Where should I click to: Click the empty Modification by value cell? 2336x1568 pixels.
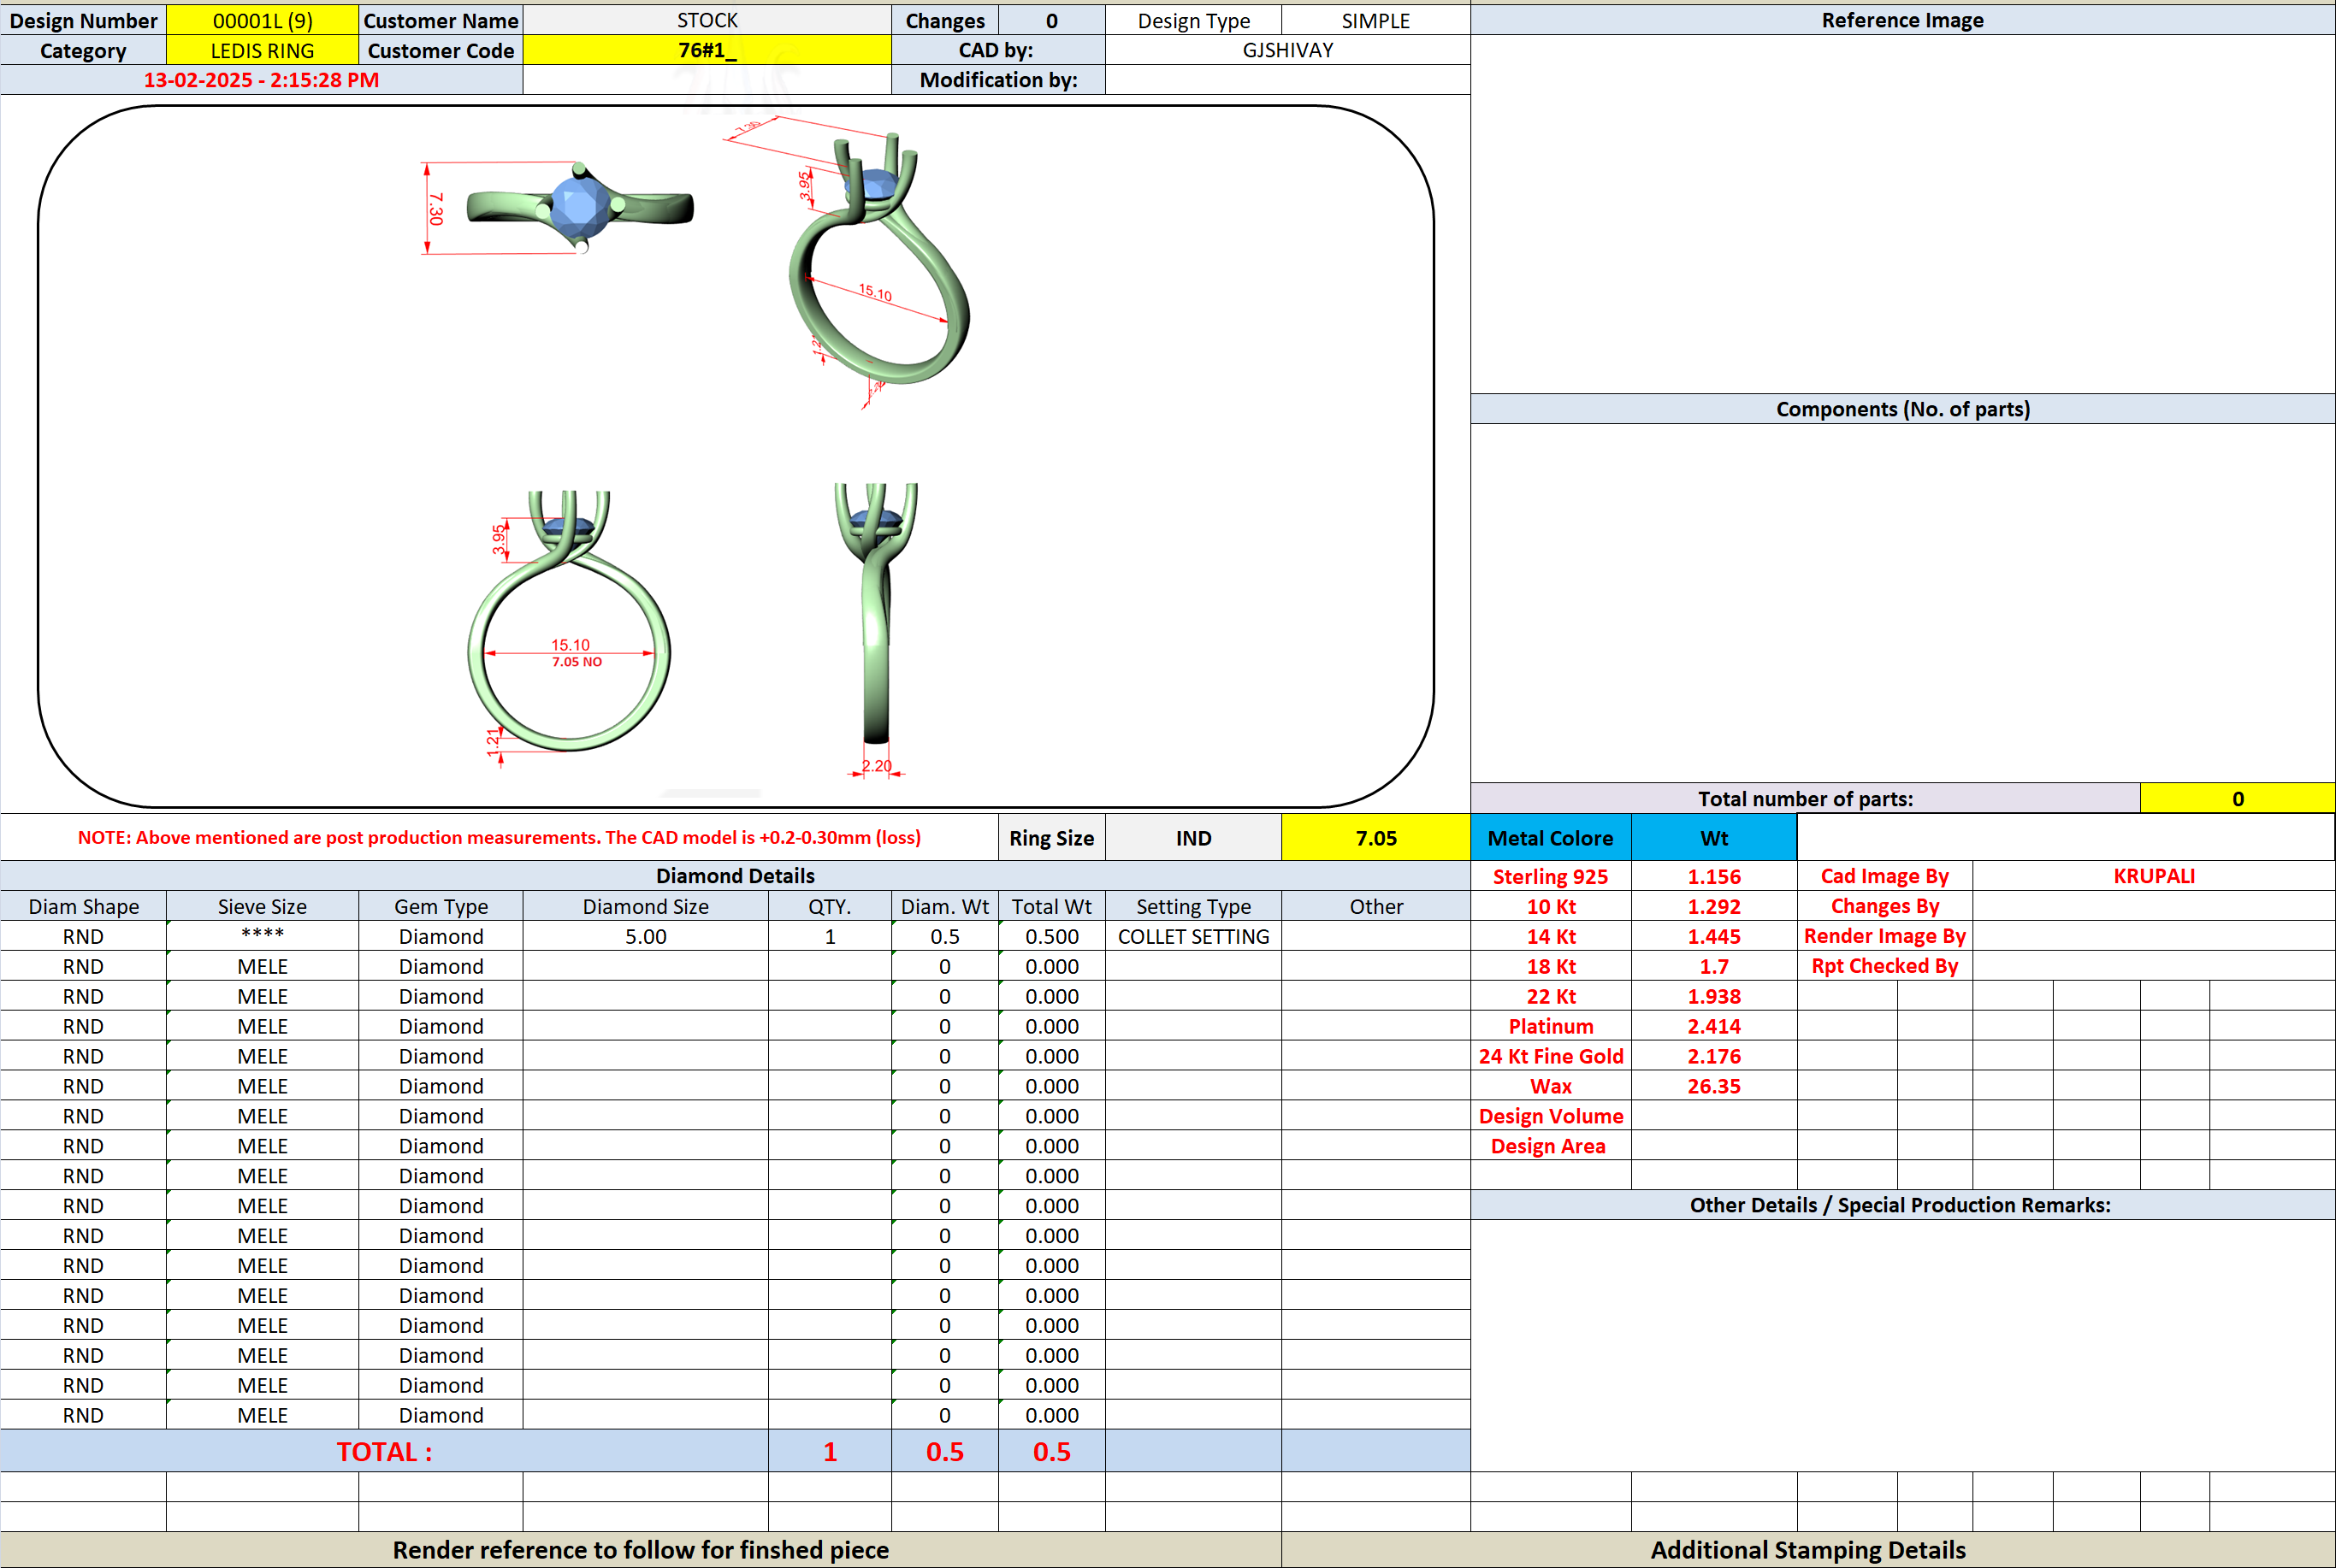coord(1287,80)
